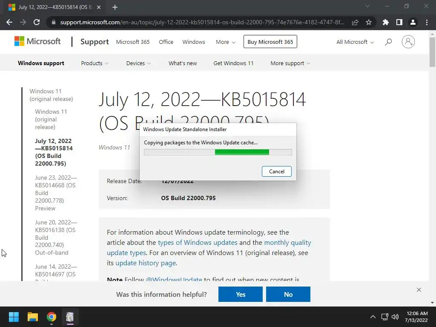This screenshot has width=436, height=327.
Task: Select July 12, 2022 KB5015814 sidebar entry
Action: point(54,152)
